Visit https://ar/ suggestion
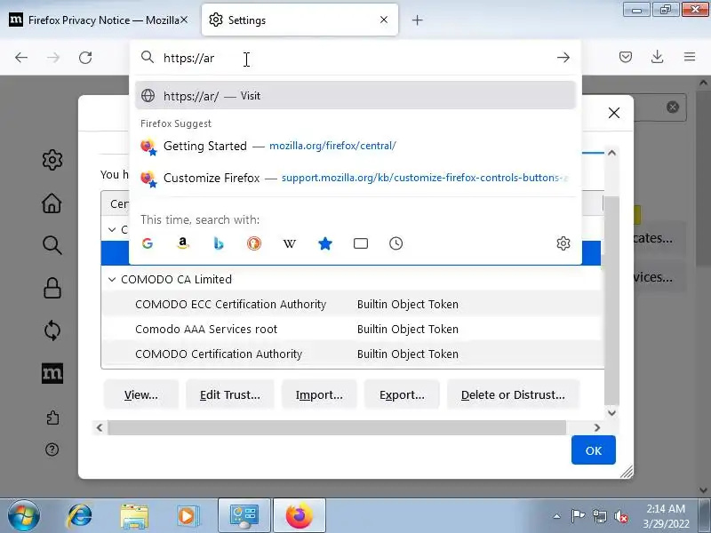 pyautogui.click(x=355, y=96)
